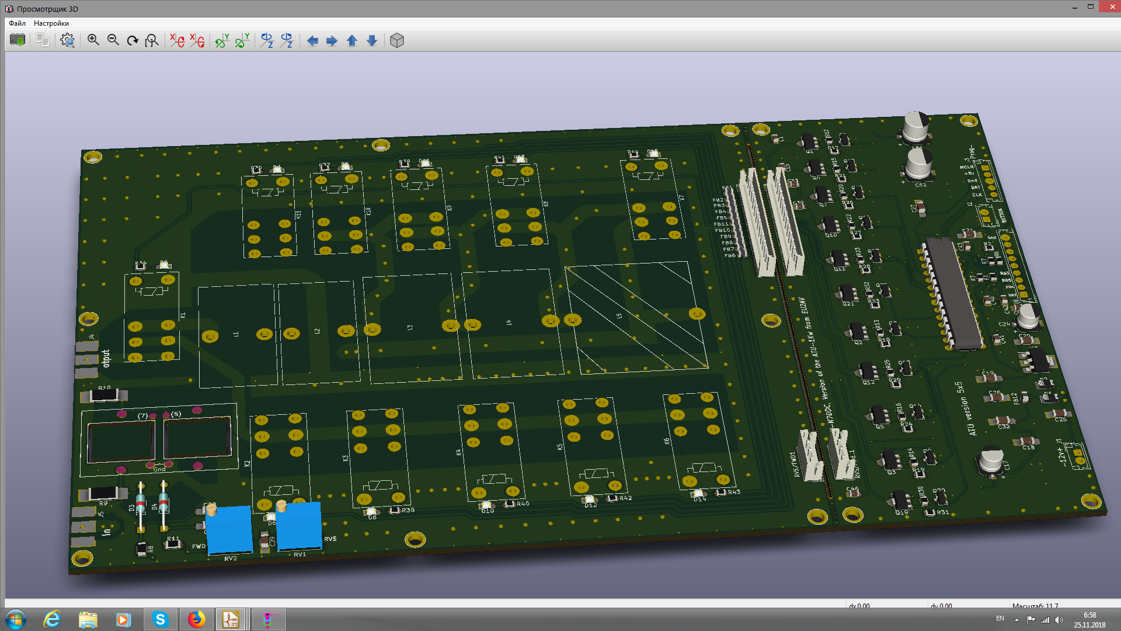Viewport: 1121px width, 631px height.
Task: Open volume control speaker icon
Action: (1059, 620)
